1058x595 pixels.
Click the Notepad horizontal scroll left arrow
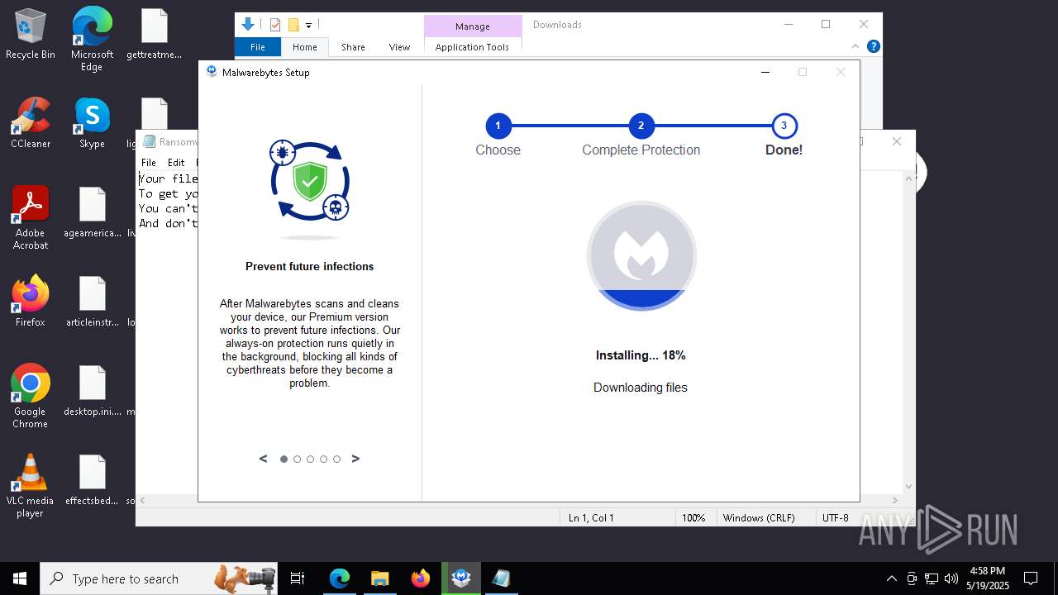point(142,500)
